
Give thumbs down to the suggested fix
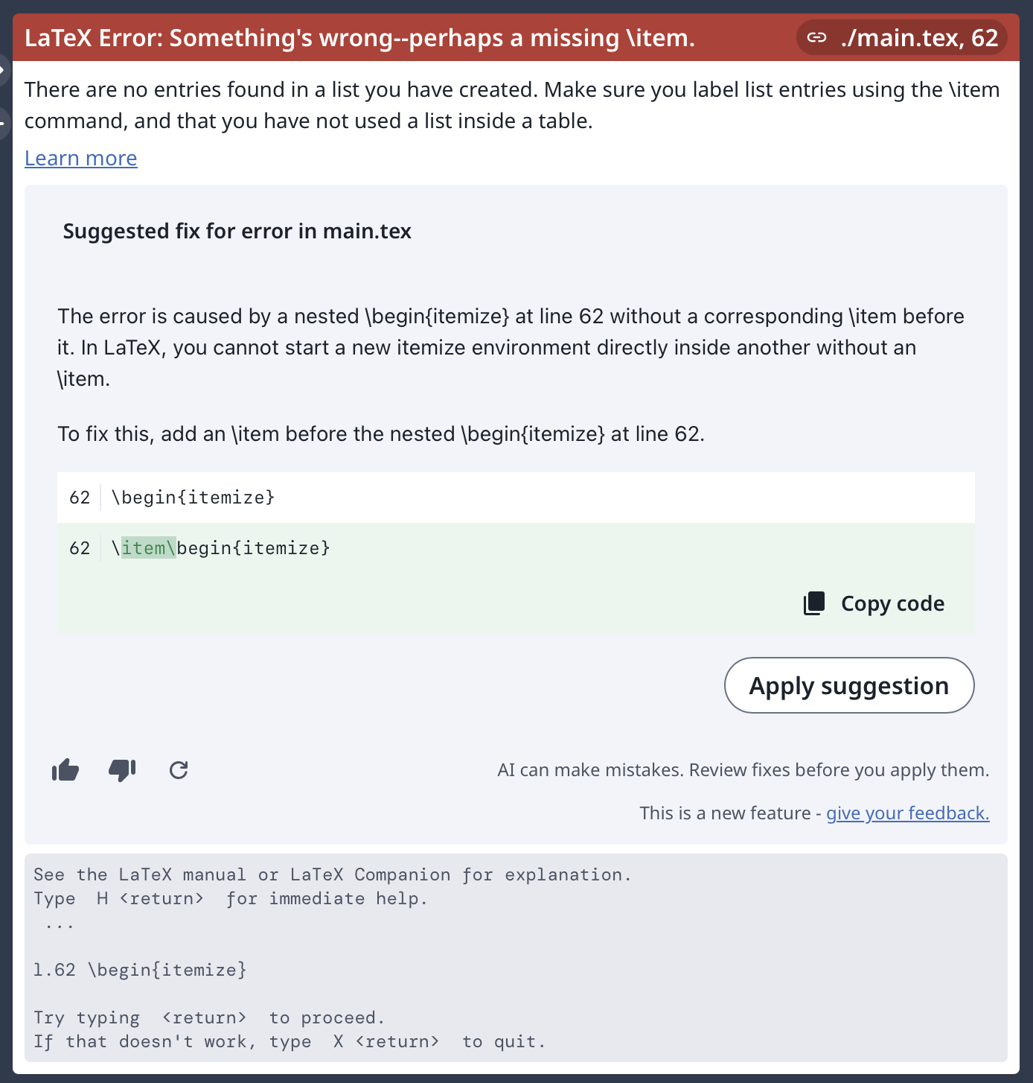click(122, 770)
